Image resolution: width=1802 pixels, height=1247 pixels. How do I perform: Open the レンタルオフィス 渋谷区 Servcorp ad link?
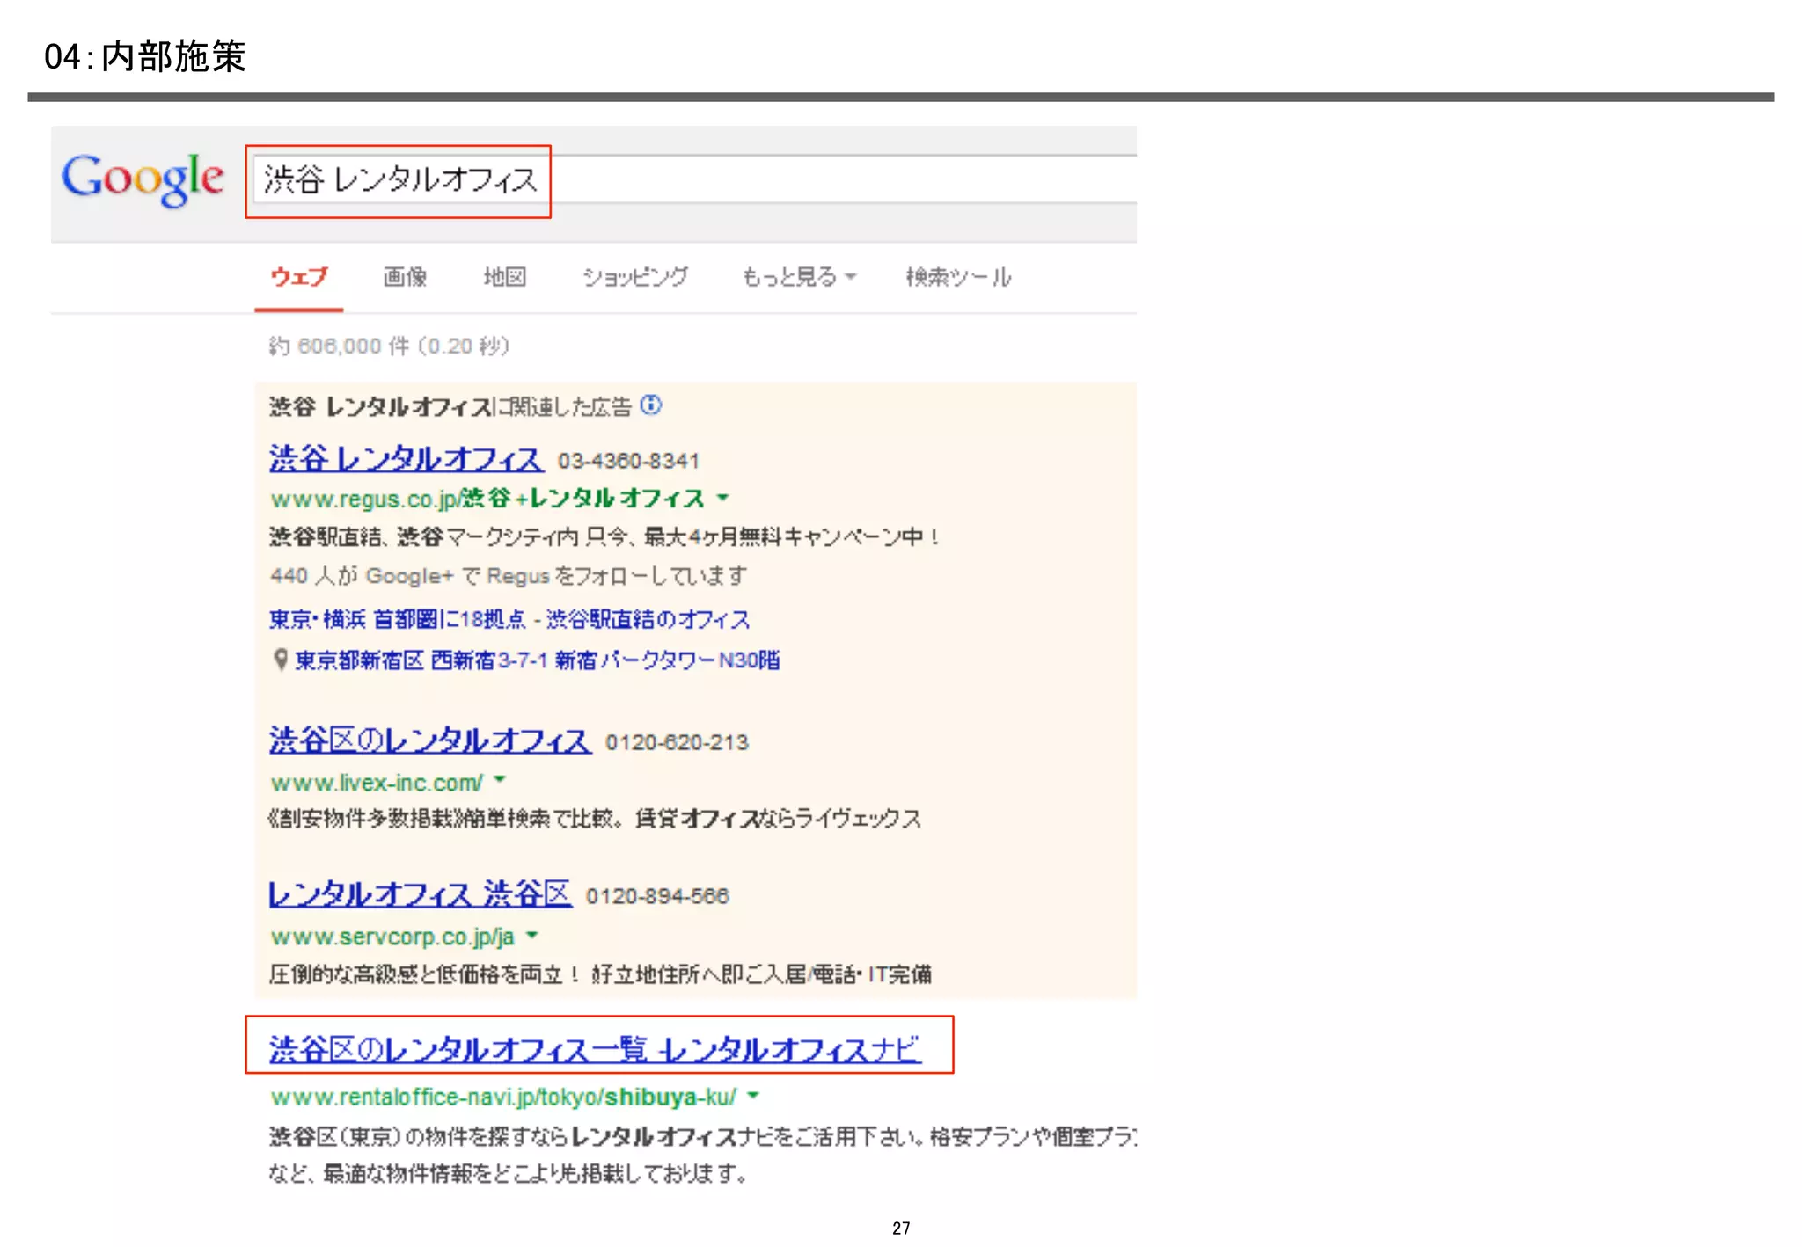point(420,894)
